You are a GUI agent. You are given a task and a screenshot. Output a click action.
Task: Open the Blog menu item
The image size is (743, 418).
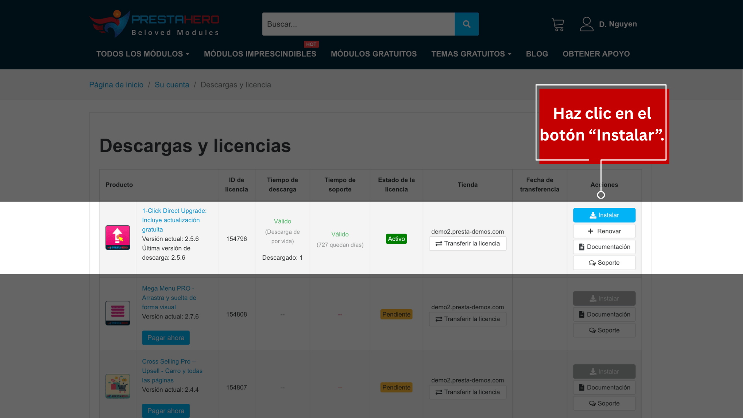click(x=536, y=54)
